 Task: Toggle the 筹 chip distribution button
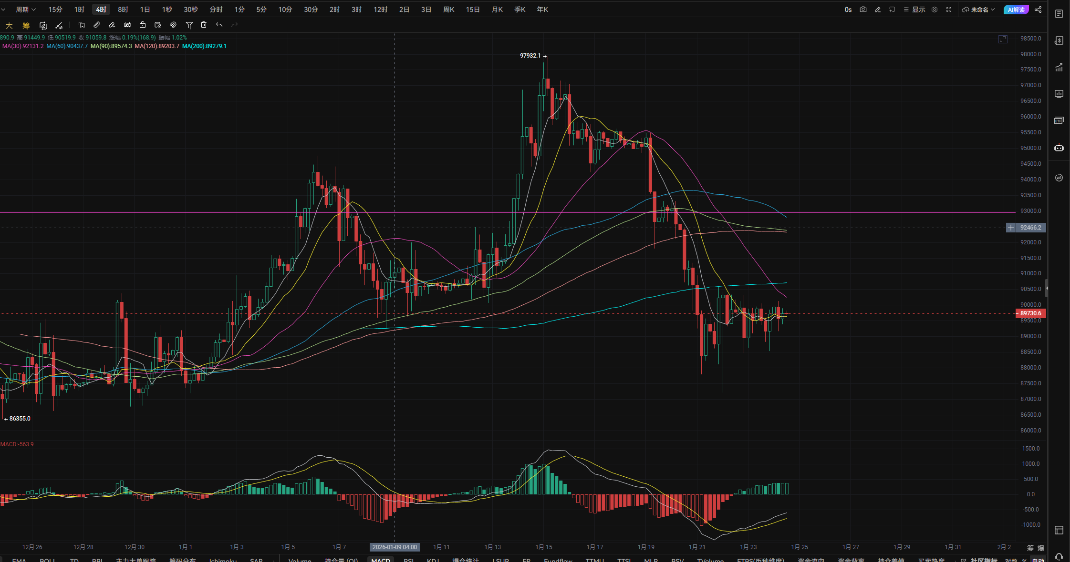[x=26, y=26]
